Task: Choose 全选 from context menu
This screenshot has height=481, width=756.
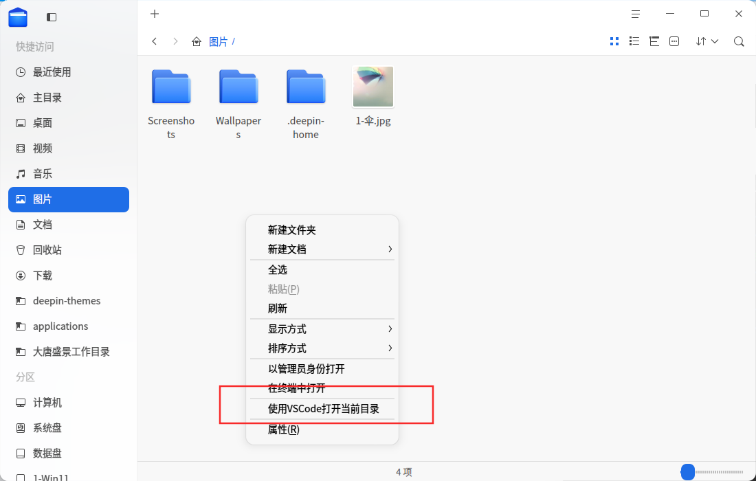Action: [322, 270]
